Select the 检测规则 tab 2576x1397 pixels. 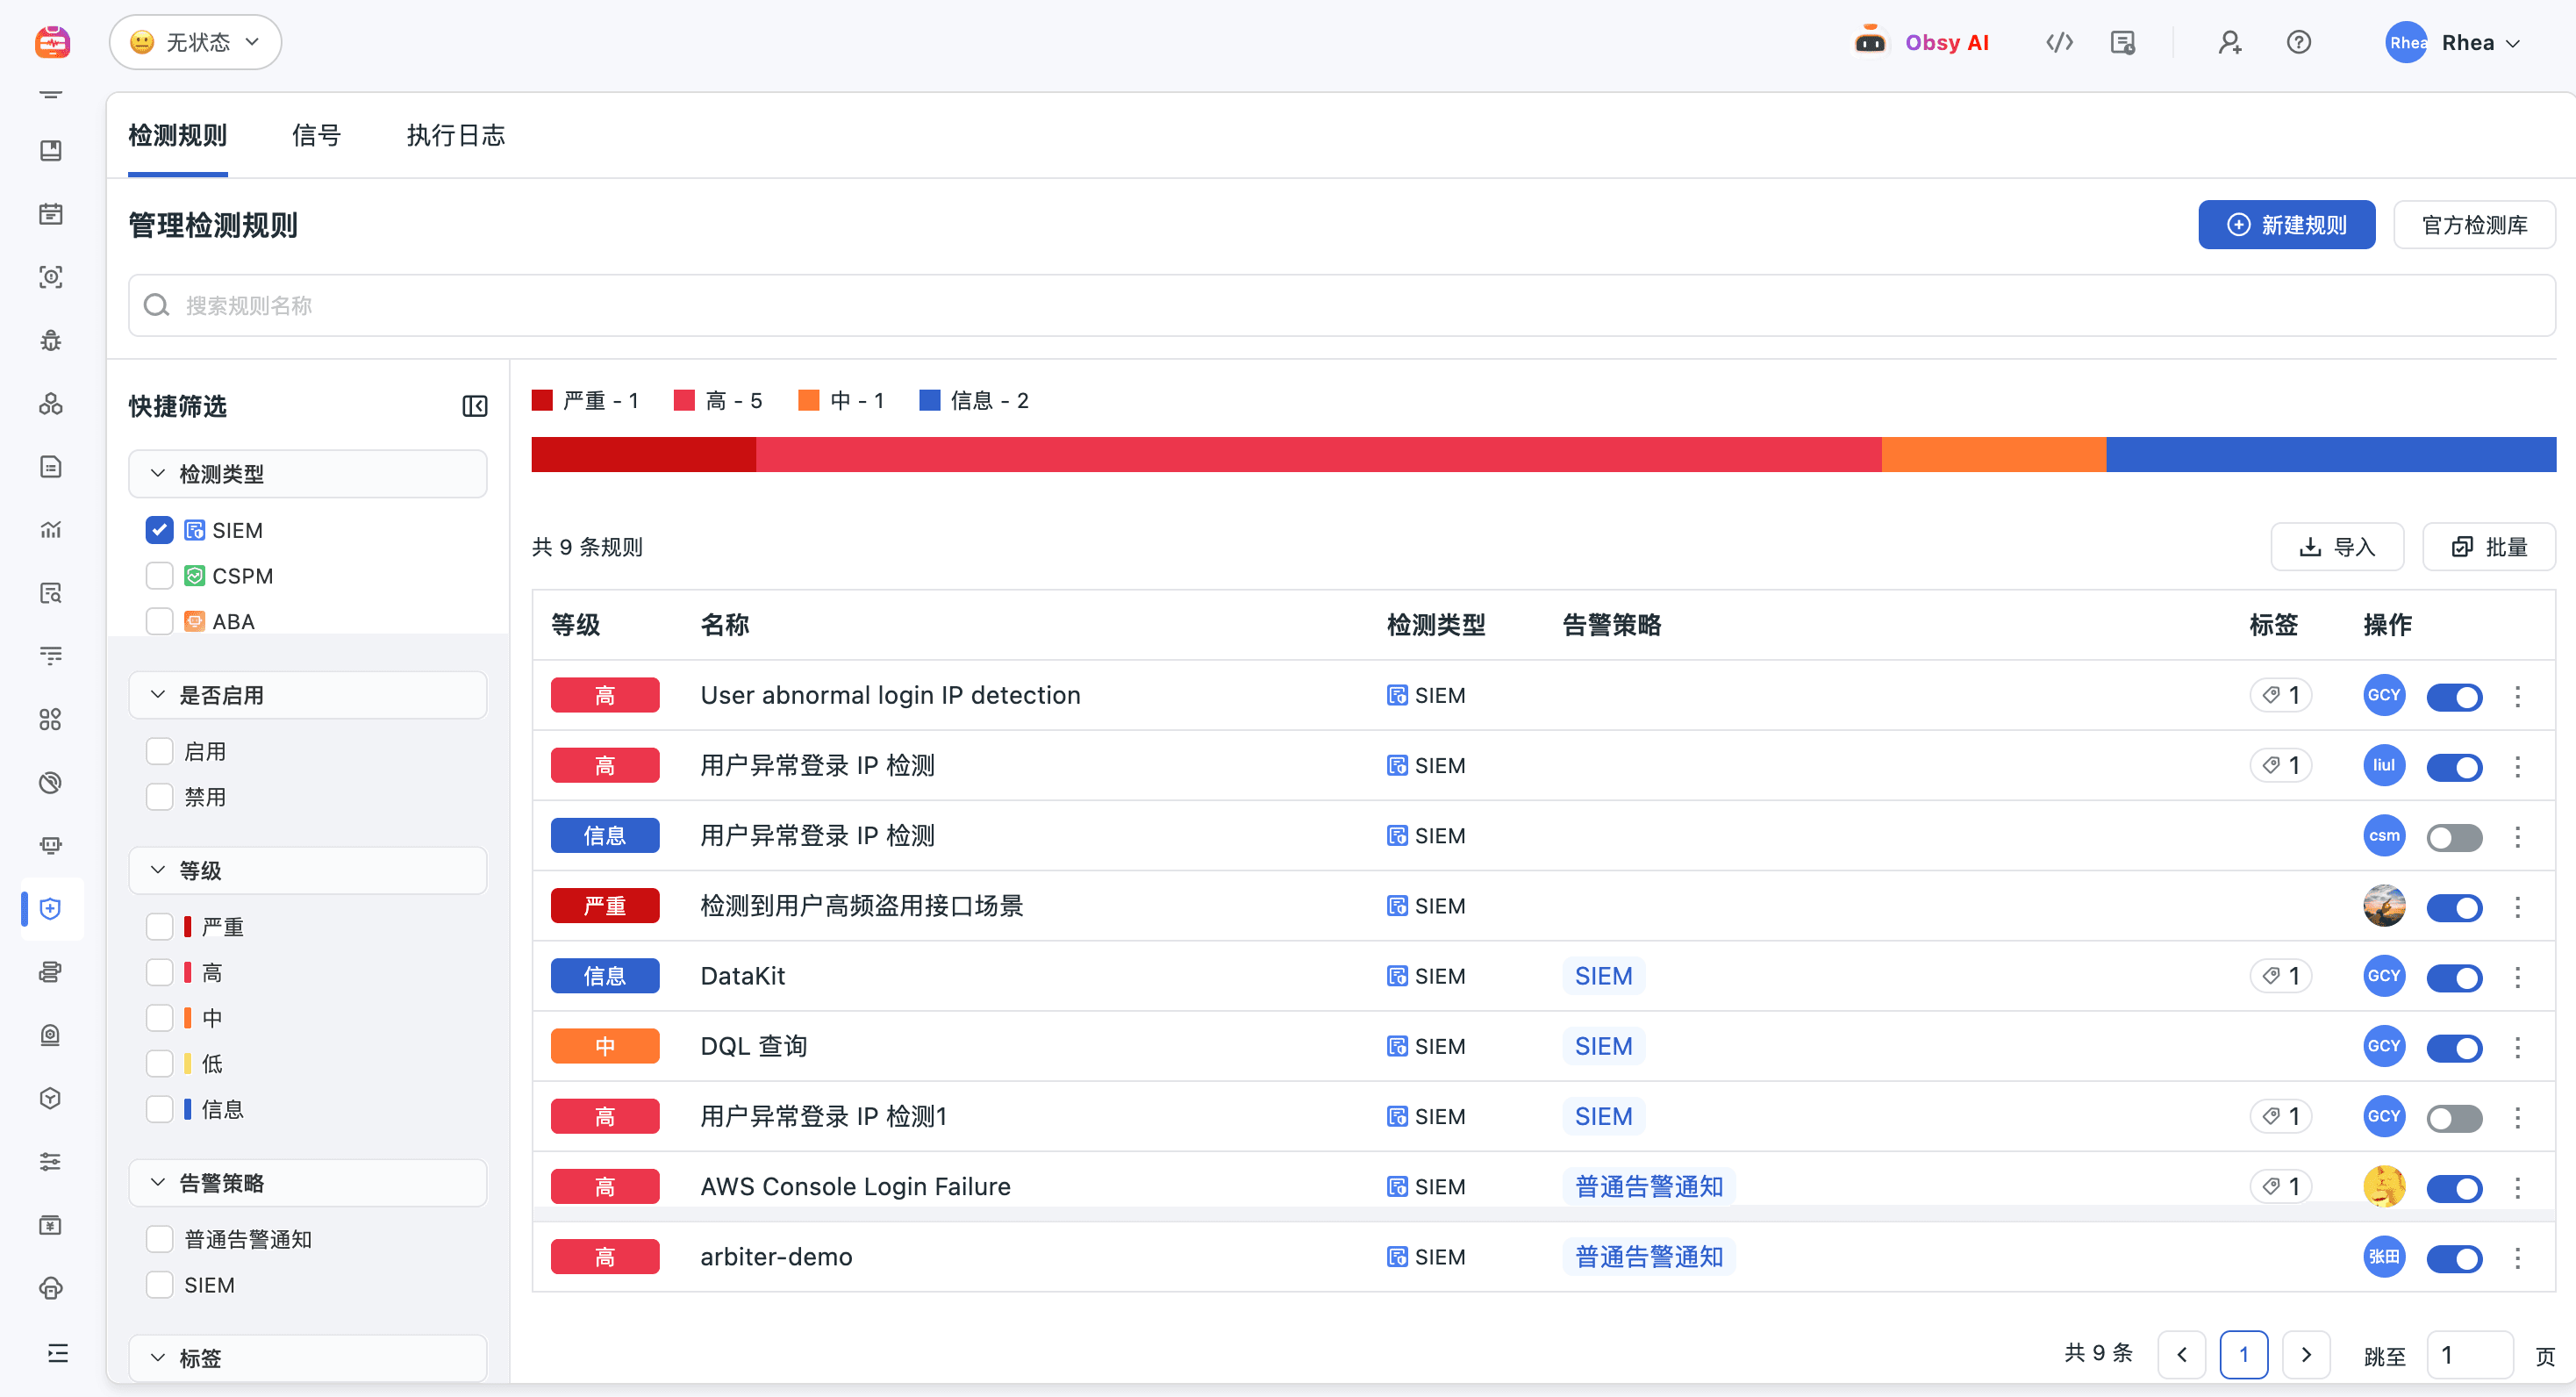click(178, 135)
